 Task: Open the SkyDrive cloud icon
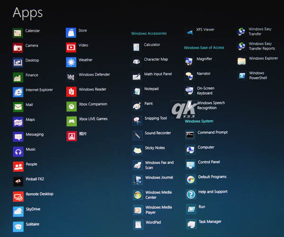point(18,211)
